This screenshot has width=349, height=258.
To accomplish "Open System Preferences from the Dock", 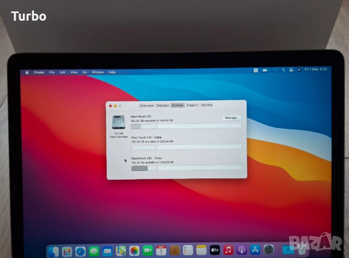I will [269, 249].
